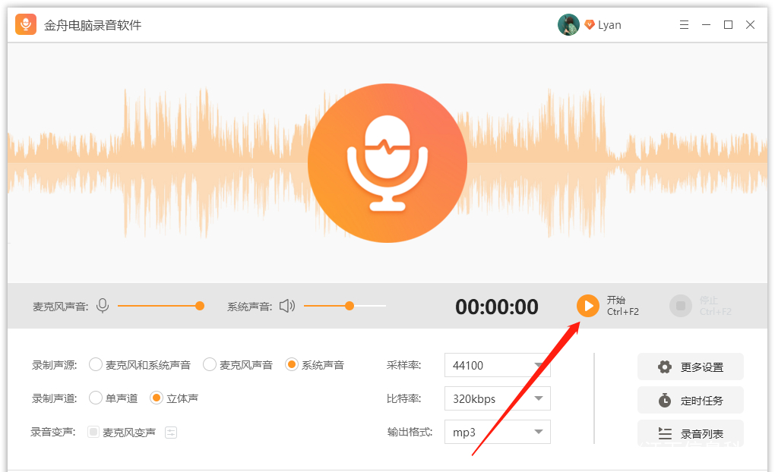Open 更多设置 more settings

pyautogui.click(x=691, y=367)
